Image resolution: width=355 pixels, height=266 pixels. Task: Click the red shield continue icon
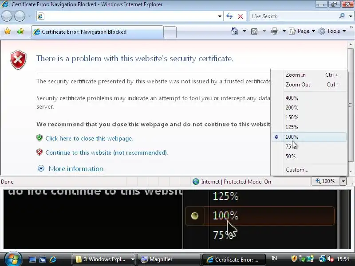click(39, 152)
